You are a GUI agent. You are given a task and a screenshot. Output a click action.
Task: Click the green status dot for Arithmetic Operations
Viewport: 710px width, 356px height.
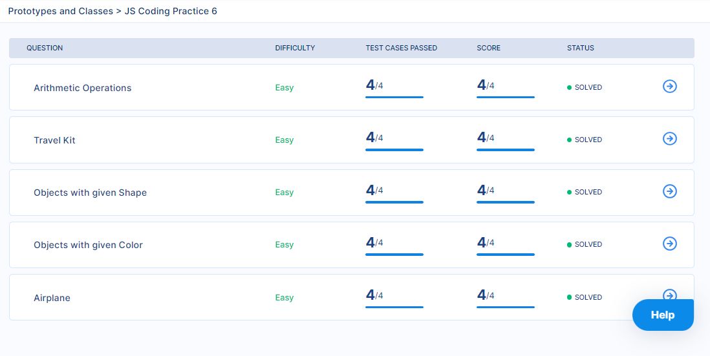click(x=569, y=88)
